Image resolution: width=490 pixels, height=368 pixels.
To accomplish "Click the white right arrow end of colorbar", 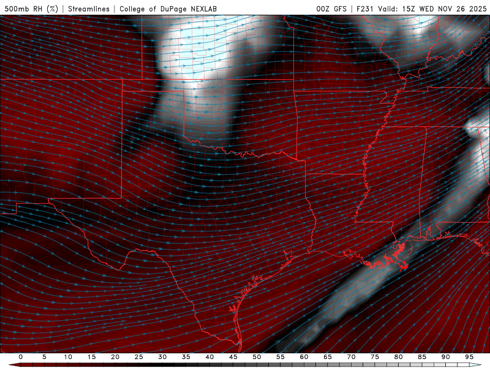I will 475,365.
